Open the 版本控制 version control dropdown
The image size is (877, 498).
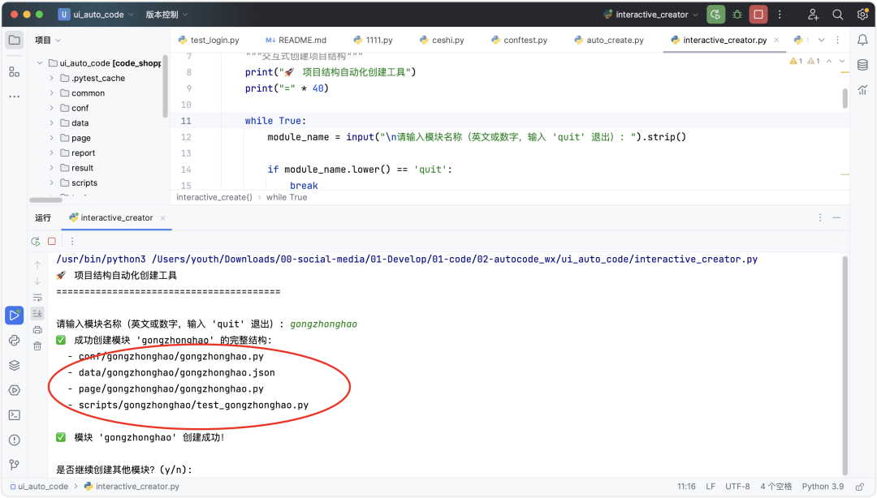click(x=166, y=15)
